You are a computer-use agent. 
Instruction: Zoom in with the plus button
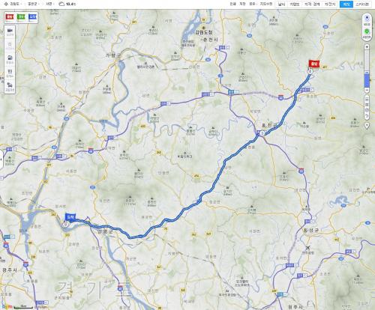(367, 47)
